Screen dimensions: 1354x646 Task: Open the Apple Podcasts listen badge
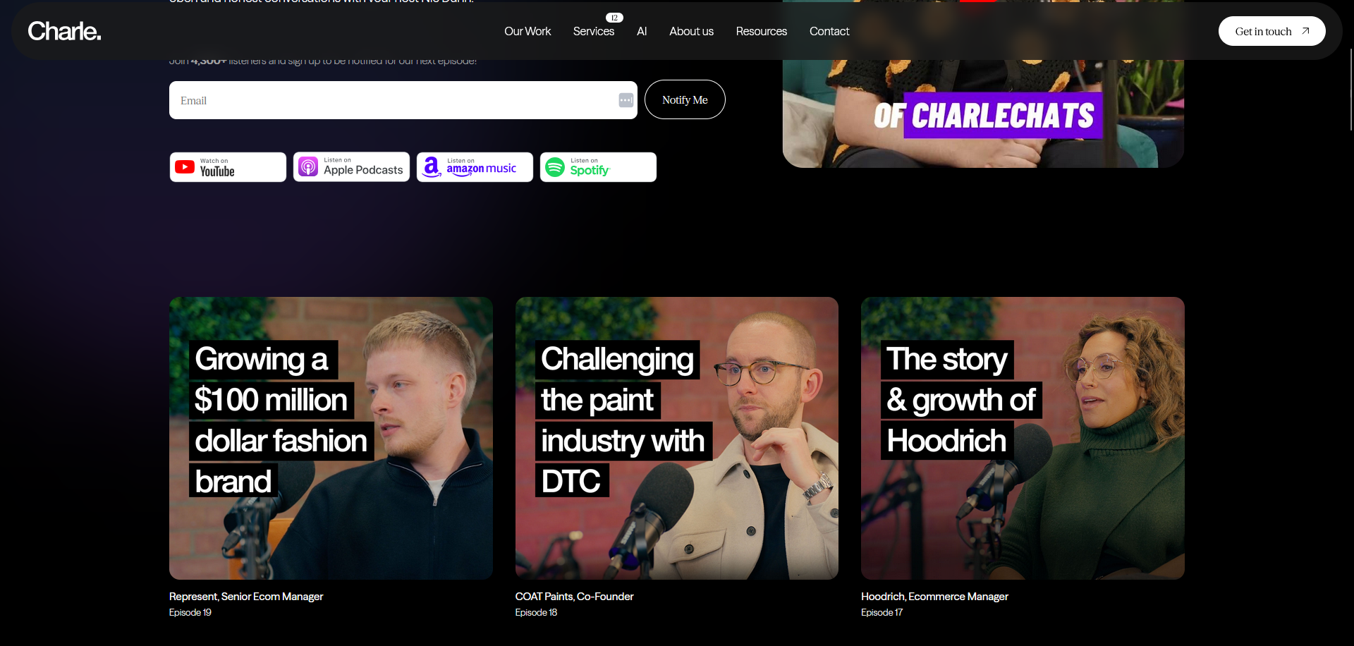[351, 167]
